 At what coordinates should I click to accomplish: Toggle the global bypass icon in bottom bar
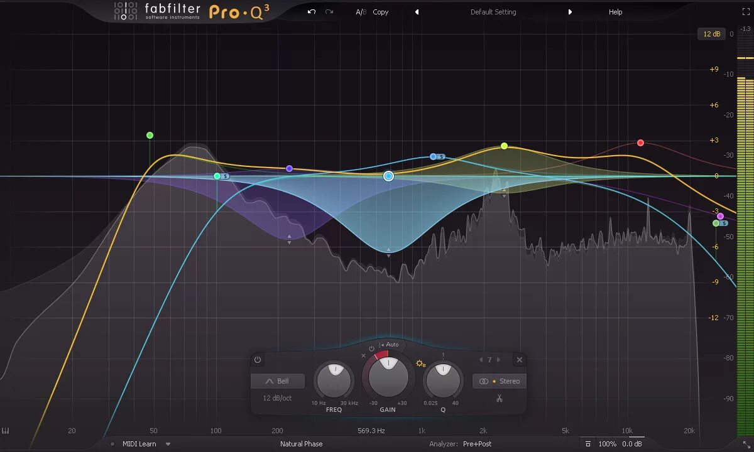pos(587,444)
